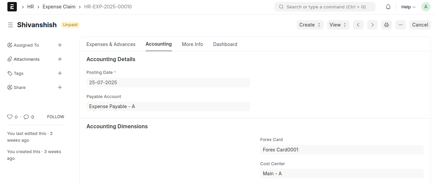
Task: Expand the Create dropdown
Action: [310, 25]
